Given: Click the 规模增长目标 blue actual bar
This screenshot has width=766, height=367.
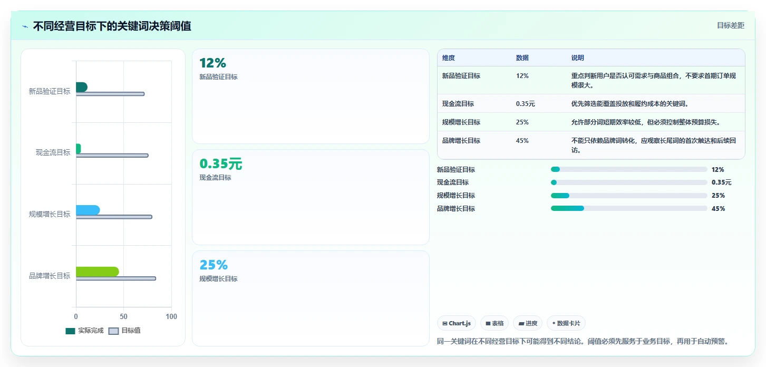Looking at the screenshot, I should (x=88, y=210).
